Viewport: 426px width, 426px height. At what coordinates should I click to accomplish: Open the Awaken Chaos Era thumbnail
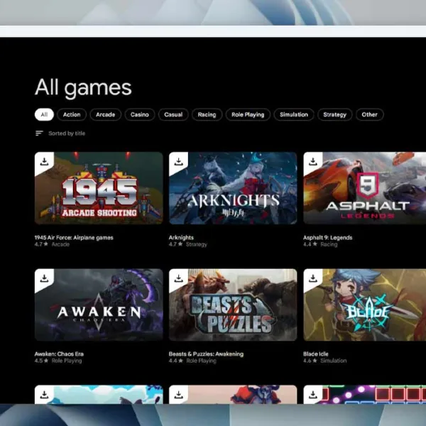click(x=99, y=305)
